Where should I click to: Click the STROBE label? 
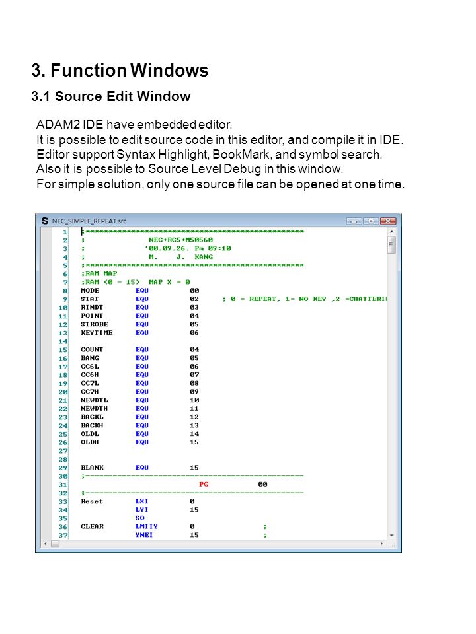click(x=95, y=325)
